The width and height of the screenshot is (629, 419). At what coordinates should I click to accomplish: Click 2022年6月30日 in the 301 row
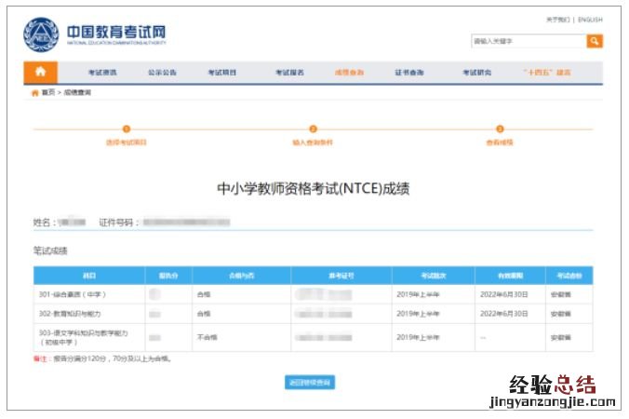coord(503,294)
